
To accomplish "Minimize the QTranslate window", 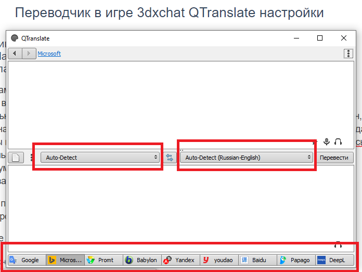I will [x=296, y=38].
